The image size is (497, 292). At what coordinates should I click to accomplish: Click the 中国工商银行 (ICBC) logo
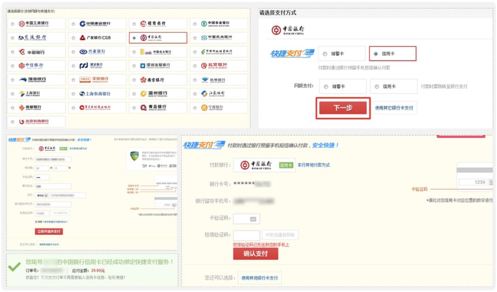[34, 23]
